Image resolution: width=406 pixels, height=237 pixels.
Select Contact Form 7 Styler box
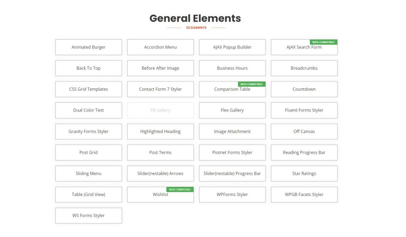coord(160,89)
